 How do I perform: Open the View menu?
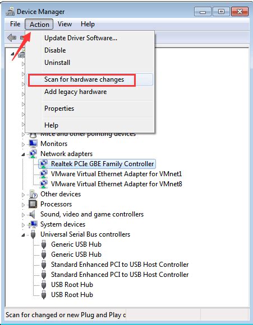[x=65, y=24]
